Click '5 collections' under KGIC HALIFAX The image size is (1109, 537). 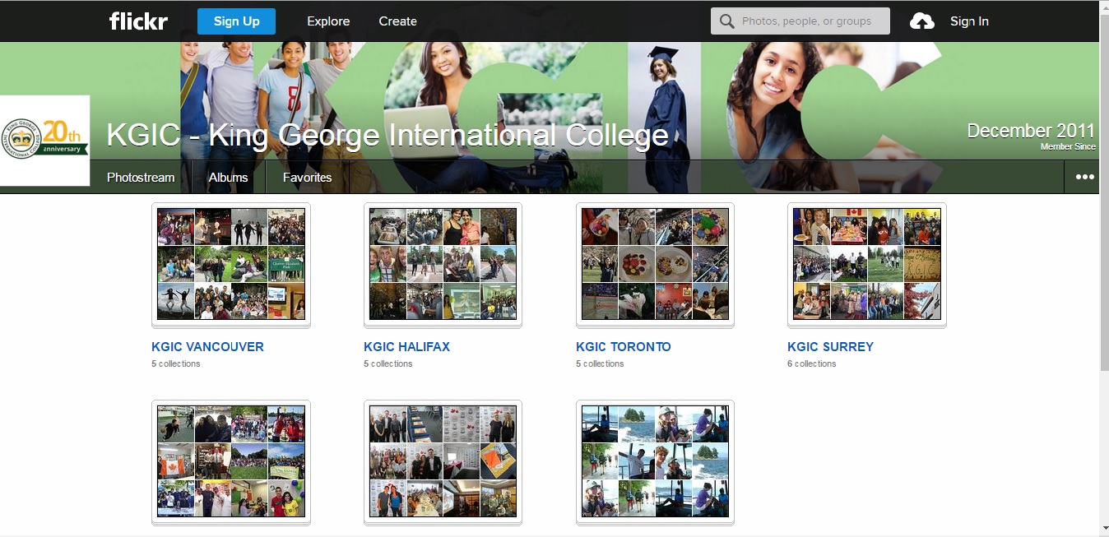387,363
